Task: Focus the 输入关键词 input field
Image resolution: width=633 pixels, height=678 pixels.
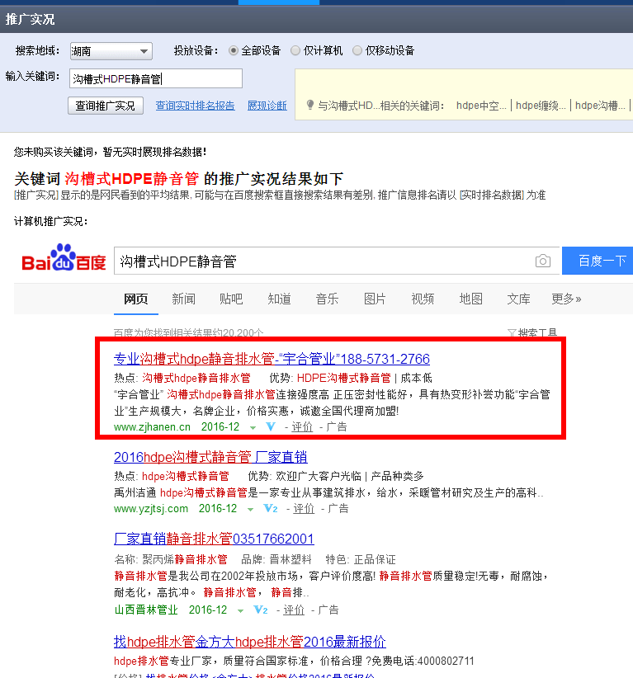Action: 156,78
